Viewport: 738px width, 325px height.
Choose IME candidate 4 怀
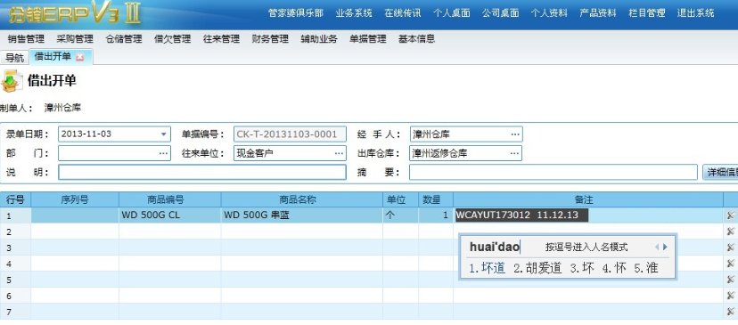614,269
